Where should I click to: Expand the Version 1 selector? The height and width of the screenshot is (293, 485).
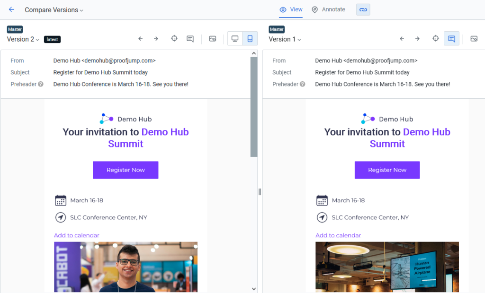point(285,39)
